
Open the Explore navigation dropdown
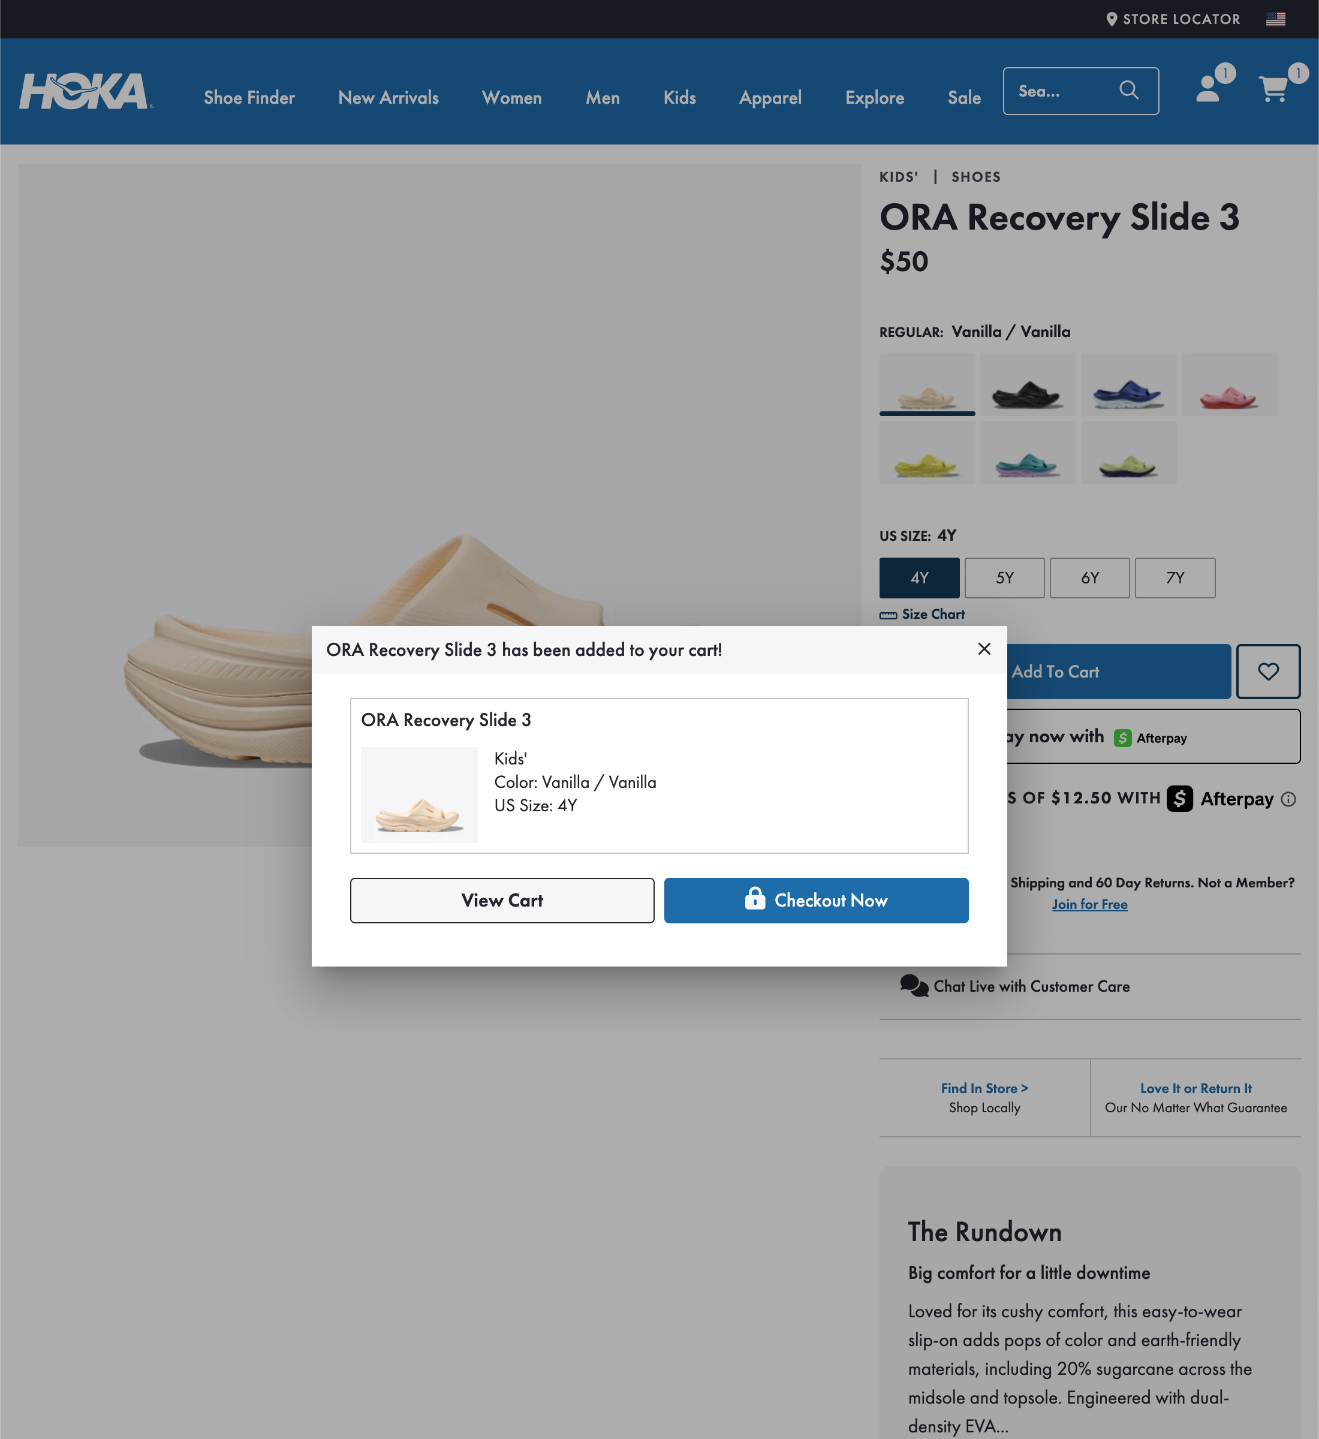[874, 98]
